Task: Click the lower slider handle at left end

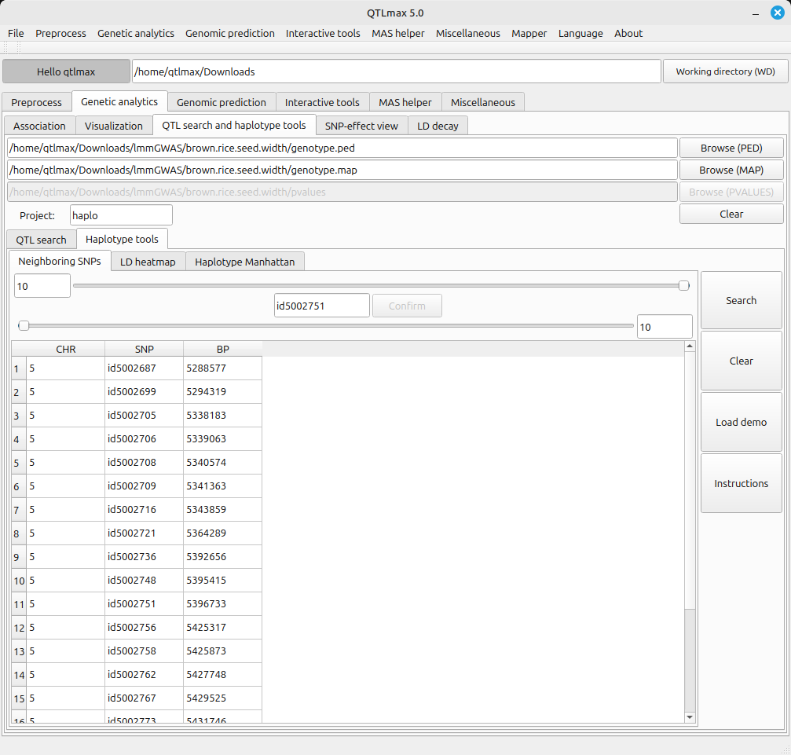Action: pyautogui.click(x=24, y=325)
